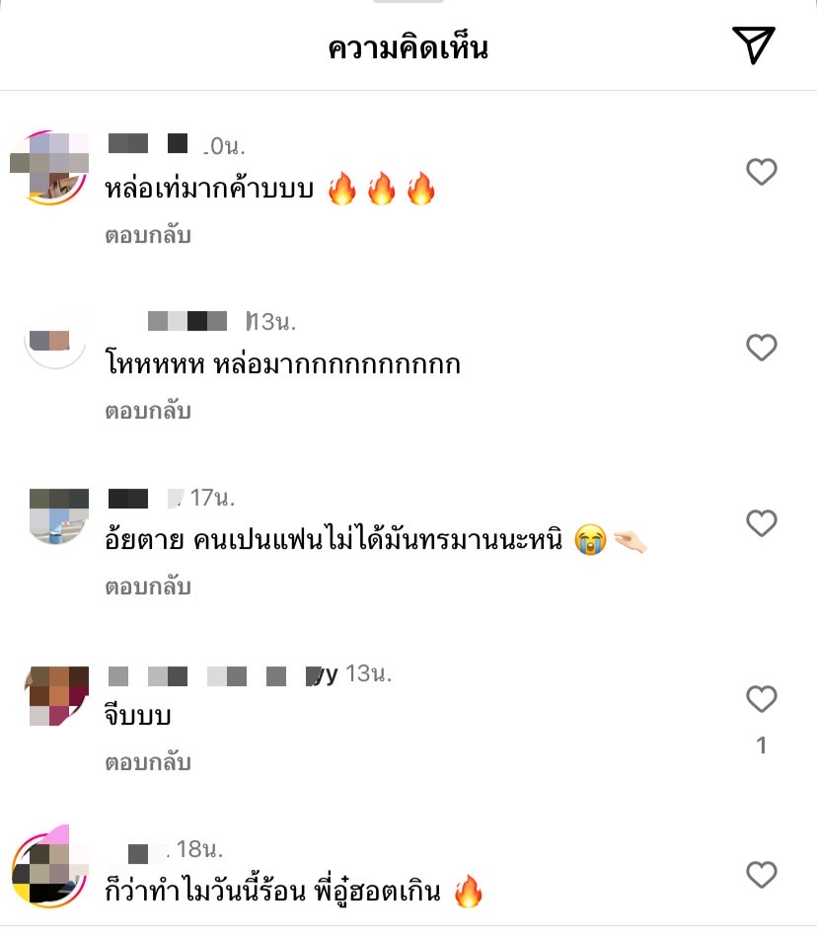Open username of the 17น. comment
Screen dimensions: 817x934
pyautogui.click(x=146, y=498)
